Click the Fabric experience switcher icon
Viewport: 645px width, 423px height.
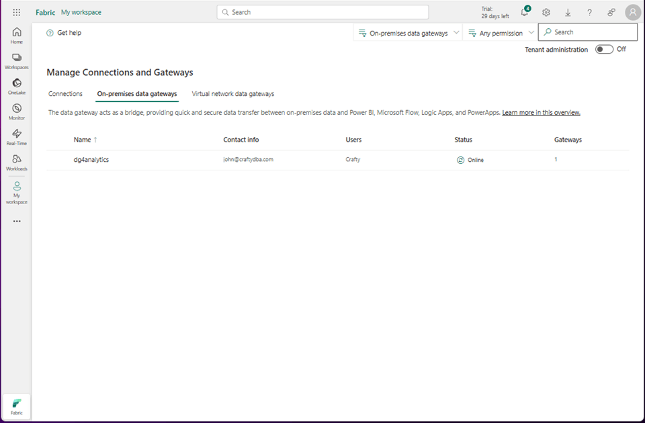coord(16,407)
